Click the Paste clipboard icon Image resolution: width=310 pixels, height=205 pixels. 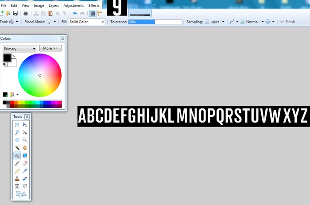50,13
